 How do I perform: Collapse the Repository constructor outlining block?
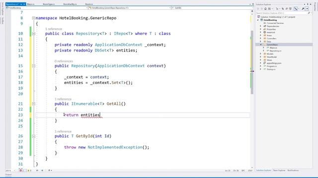click(x=33, y=66)
